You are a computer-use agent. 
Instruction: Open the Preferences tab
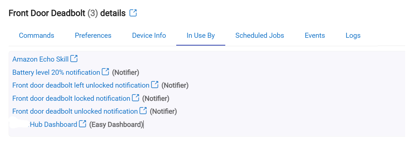pos(93,36)
